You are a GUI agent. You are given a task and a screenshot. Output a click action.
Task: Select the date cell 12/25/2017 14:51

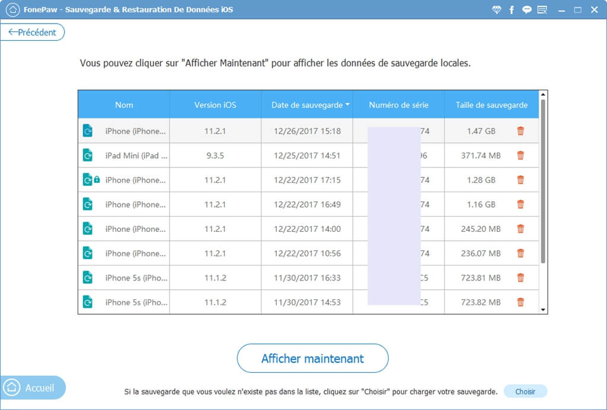pyautogui.click(x=307, y=156)
